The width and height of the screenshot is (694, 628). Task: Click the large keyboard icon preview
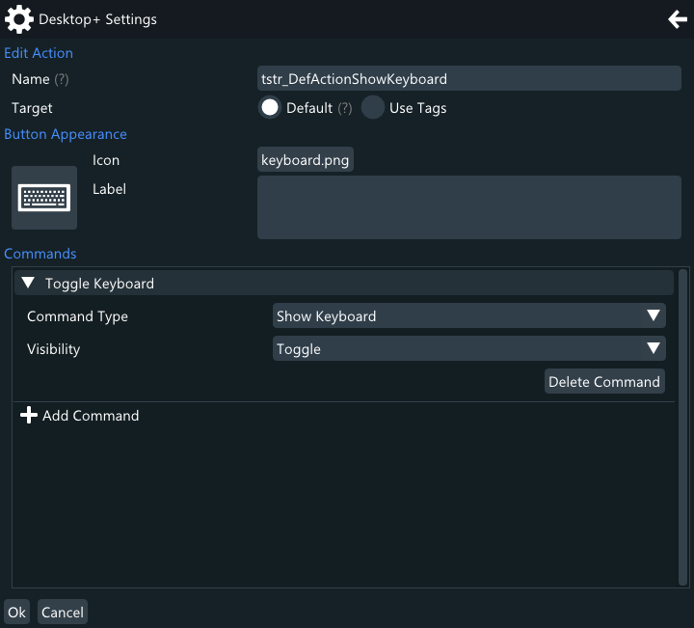[x=44, y=198]
